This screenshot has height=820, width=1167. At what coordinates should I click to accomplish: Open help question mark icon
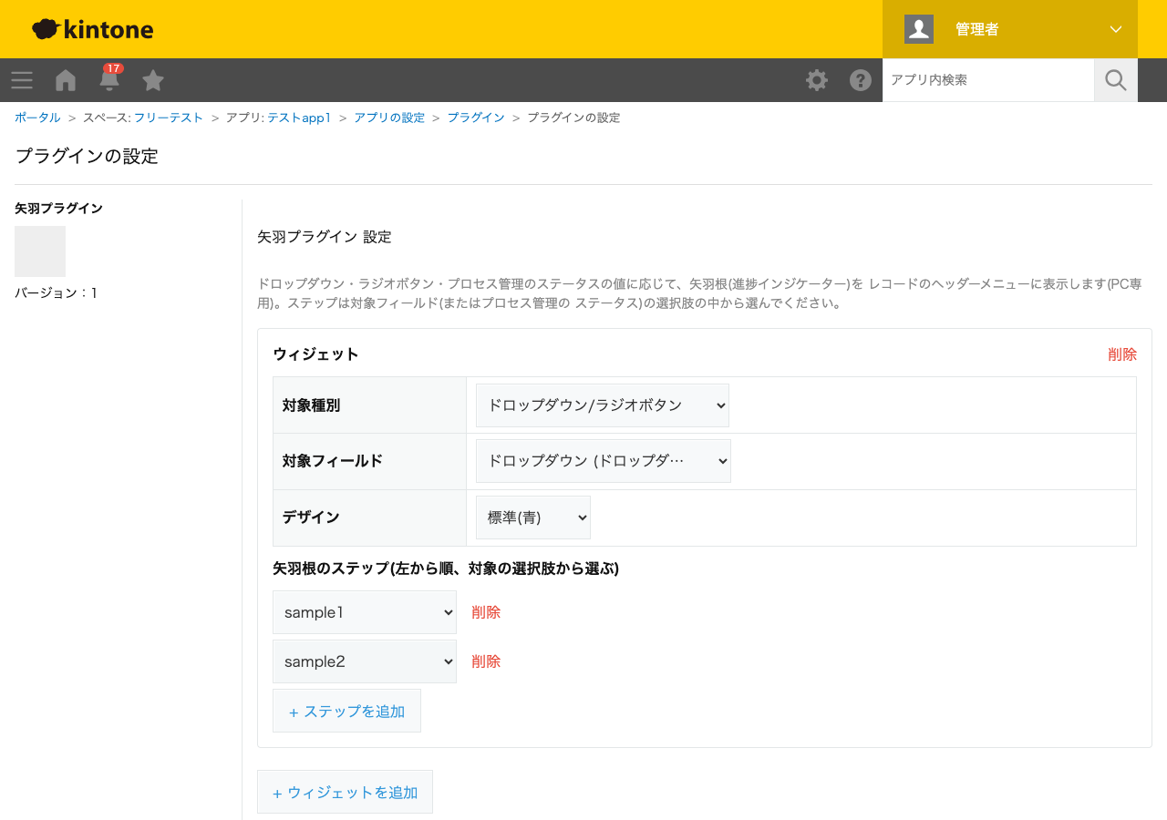[861, 80]
